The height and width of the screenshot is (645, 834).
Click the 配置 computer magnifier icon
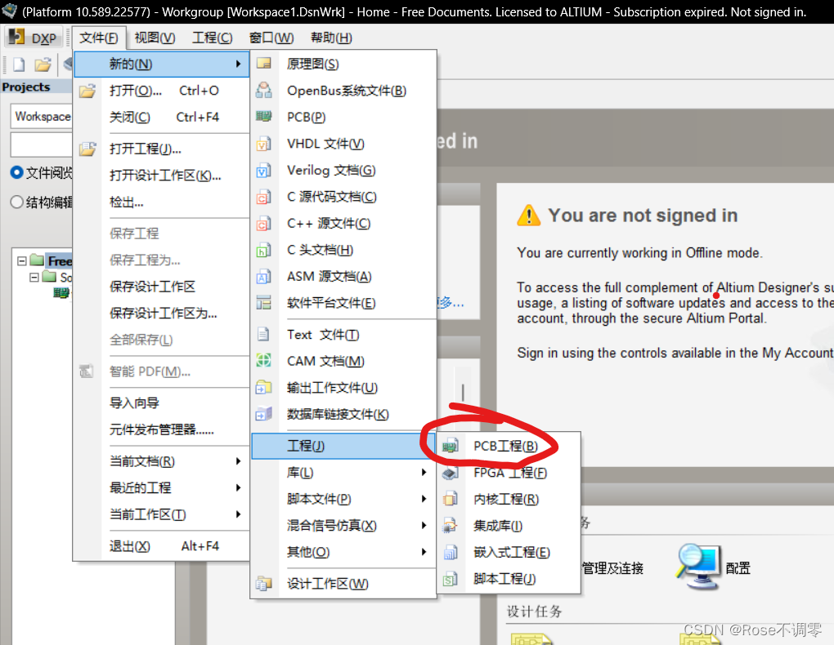click(698, 567)
